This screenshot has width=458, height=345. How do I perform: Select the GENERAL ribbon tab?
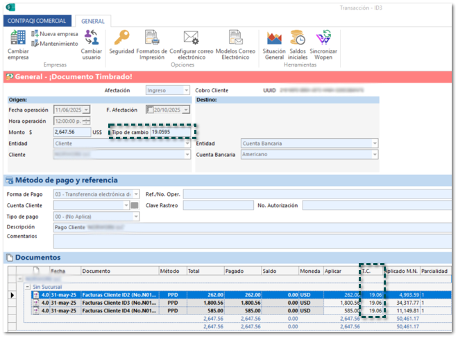pyautogui.click(x=92, y=21)
